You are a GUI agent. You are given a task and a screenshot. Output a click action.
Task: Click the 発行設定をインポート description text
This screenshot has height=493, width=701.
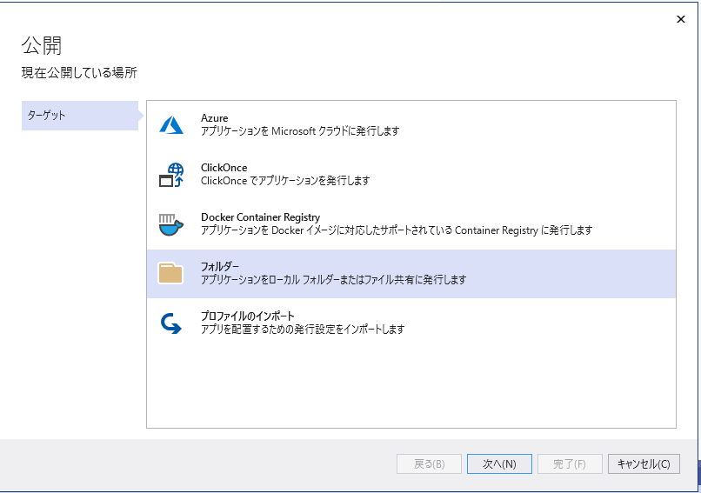click(x=303, y=330)
